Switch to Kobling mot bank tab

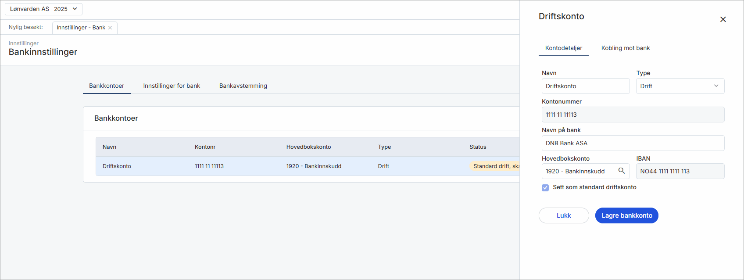coord(625,48)
